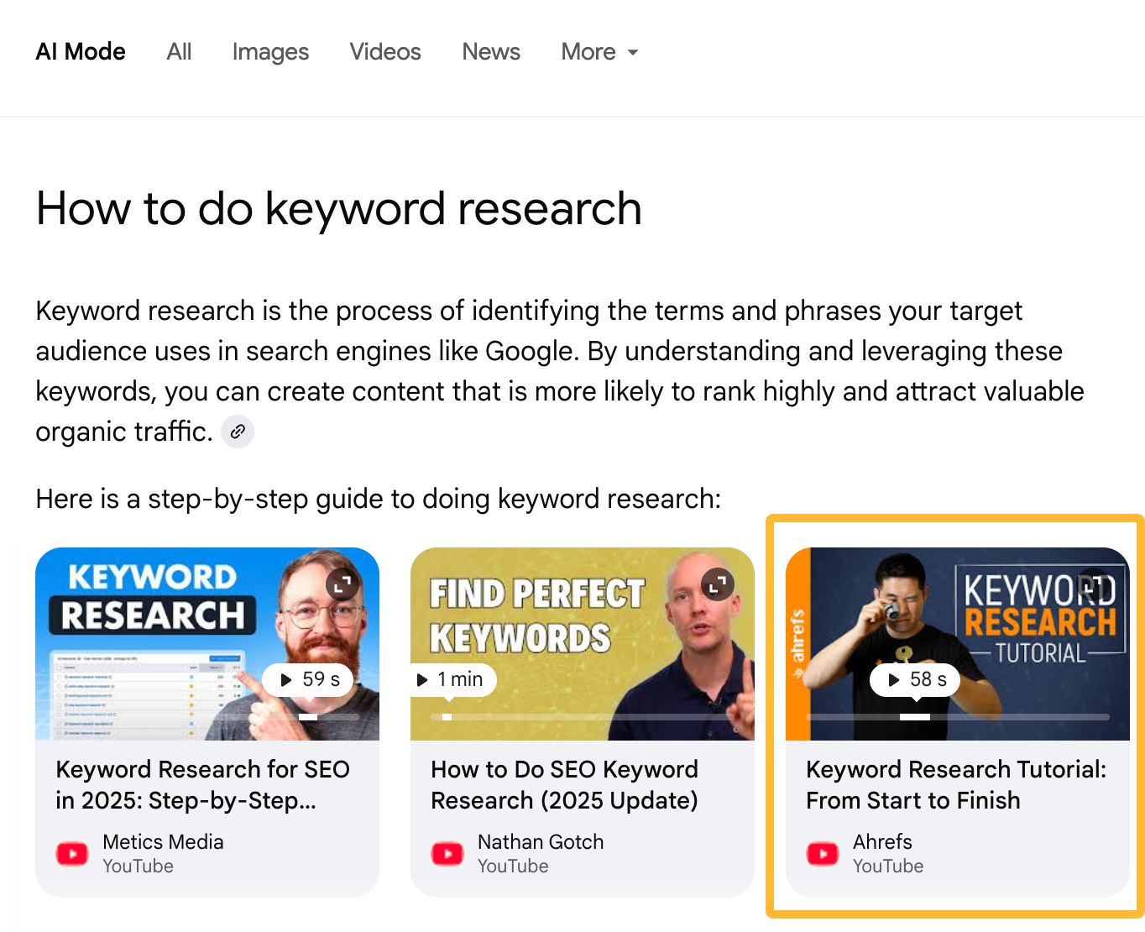Open the Keyword Research for SEO in 2025 link
The height and width of the screenshot is (932, 1145).
[x=202, y=784]
